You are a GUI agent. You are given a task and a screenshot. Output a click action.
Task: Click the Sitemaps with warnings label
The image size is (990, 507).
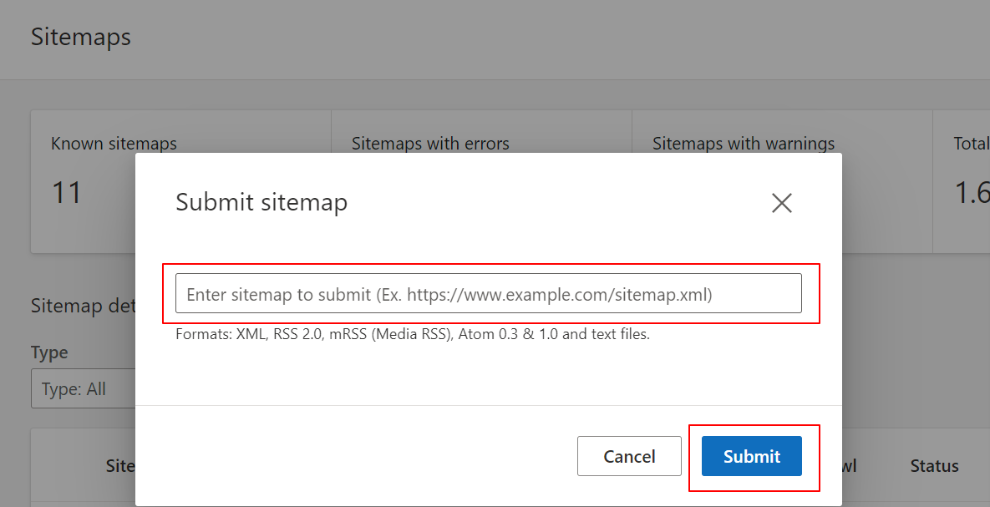[x=744, y=144]
